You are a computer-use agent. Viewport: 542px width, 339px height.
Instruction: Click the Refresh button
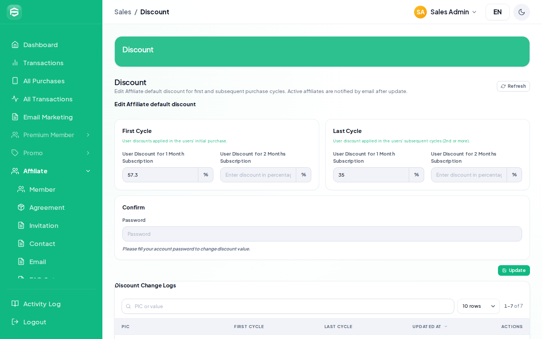513,86
